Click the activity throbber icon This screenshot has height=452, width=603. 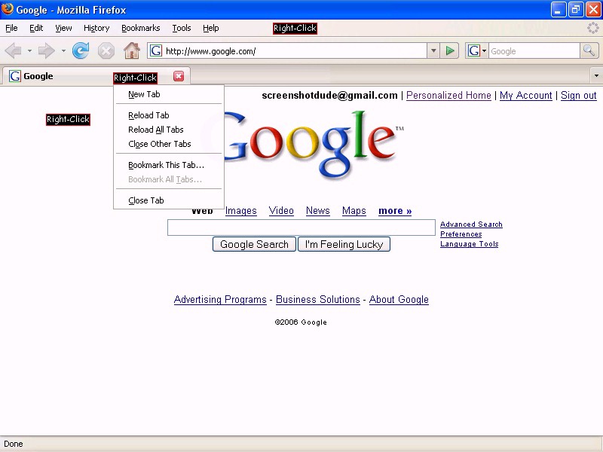pos(592,28)
